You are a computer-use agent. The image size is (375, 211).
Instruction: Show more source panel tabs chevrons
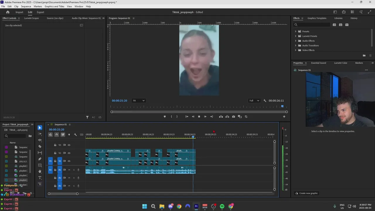coord(103,18)
